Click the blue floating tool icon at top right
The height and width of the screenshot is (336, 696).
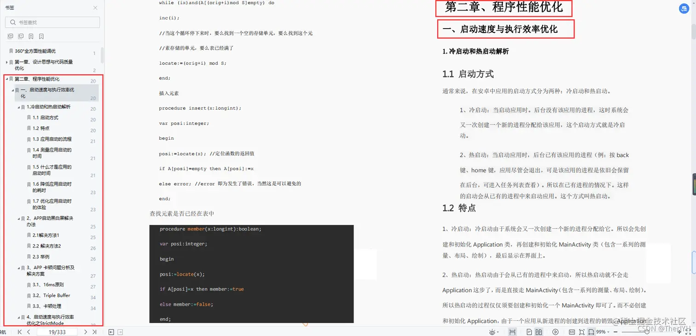click(684, 9)
